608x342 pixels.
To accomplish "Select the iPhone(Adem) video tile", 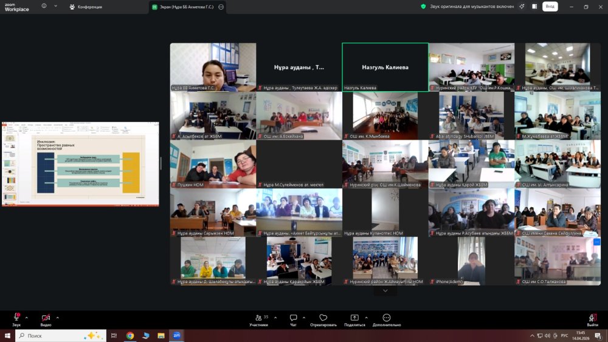I will pyautogui.click(x=472, y=261).
